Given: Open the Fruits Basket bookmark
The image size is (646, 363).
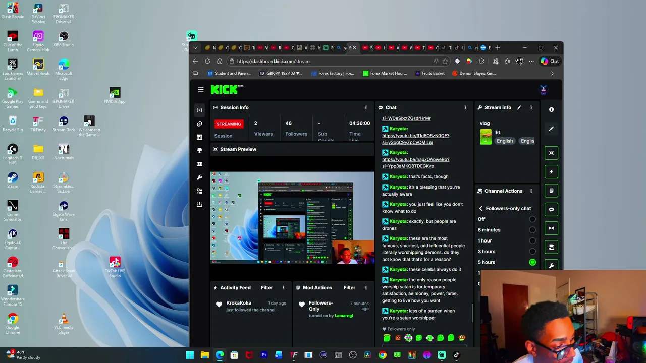Looking at the screenshot, I should [x=429, y=73].
